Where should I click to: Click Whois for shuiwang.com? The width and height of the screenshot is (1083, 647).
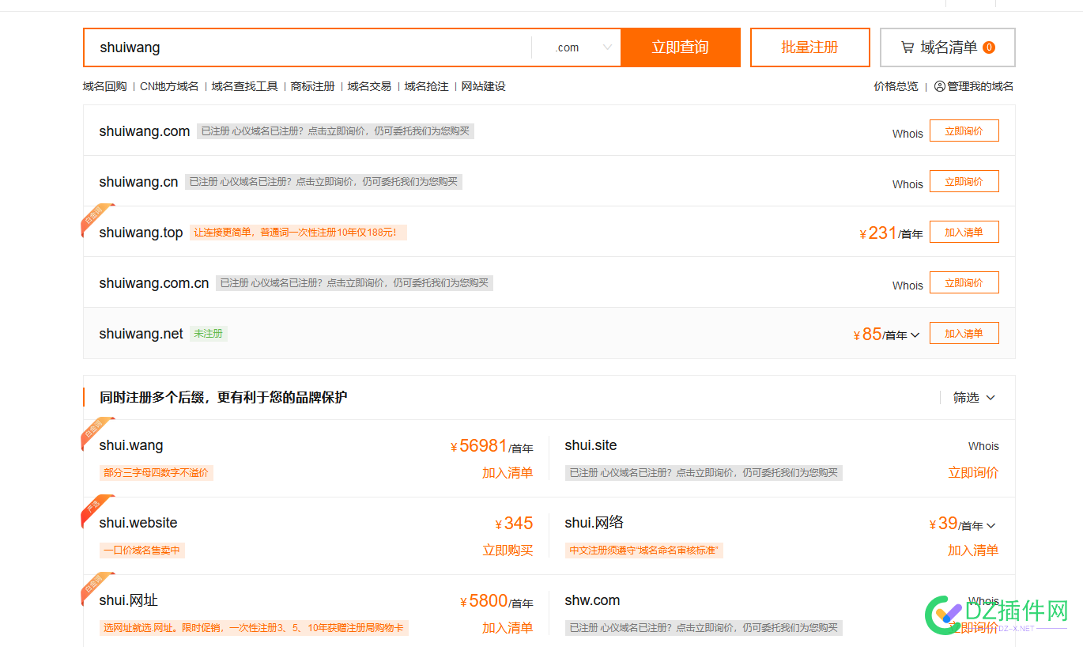point(908,134)
